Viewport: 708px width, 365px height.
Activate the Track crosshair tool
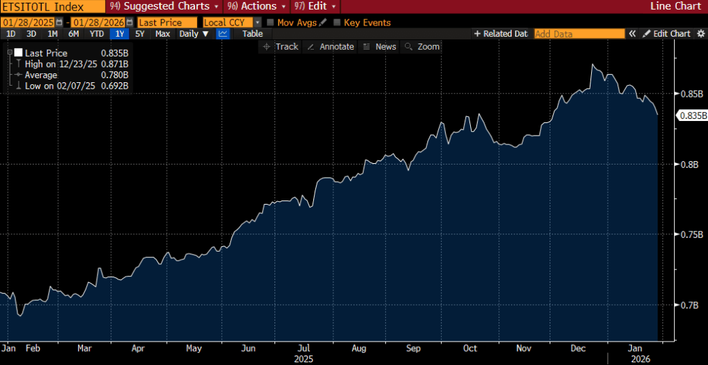tap(280, 46)
